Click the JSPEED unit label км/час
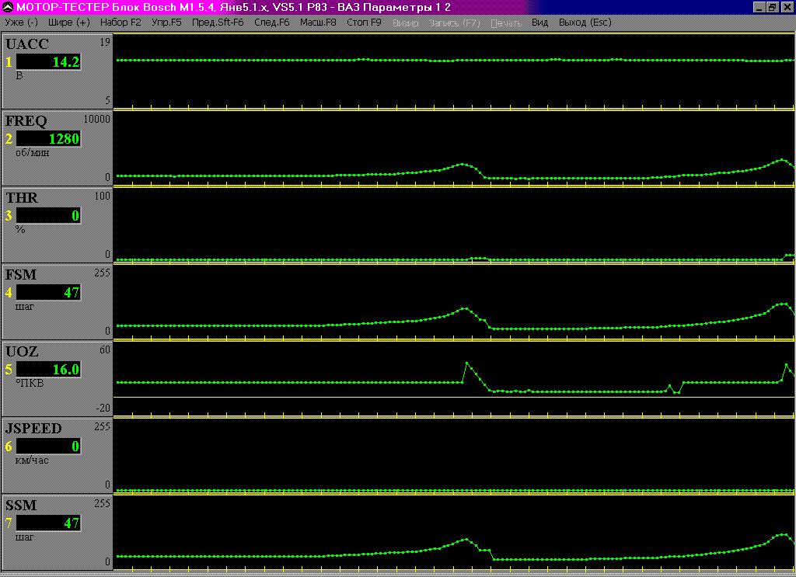 click(x=32, y=461)
